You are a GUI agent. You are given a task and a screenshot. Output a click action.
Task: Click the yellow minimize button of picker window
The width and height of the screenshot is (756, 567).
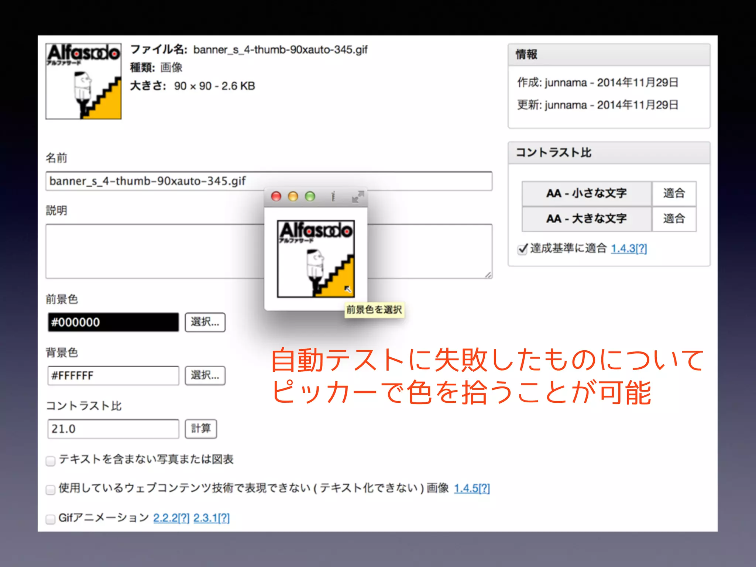point(293,196)
